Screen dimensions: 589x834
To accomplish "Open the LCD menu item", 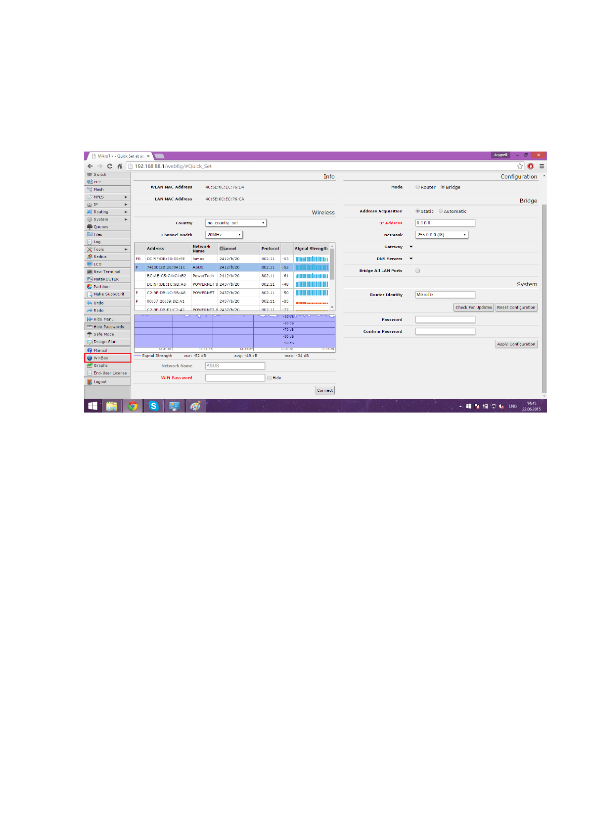I will pos(107,264).
